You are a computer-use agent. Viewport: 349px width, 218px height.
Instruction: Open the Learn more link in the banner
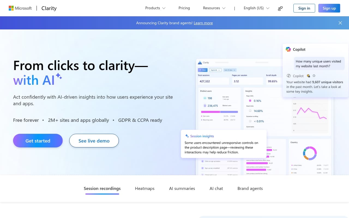coord(203,23)
